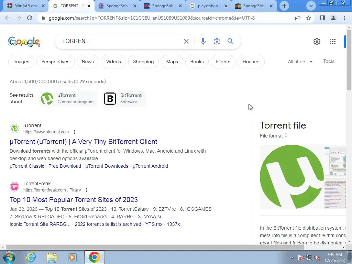This screenshot has height=264, width=352.
Task: Click the Google logo
Action: 24,42
